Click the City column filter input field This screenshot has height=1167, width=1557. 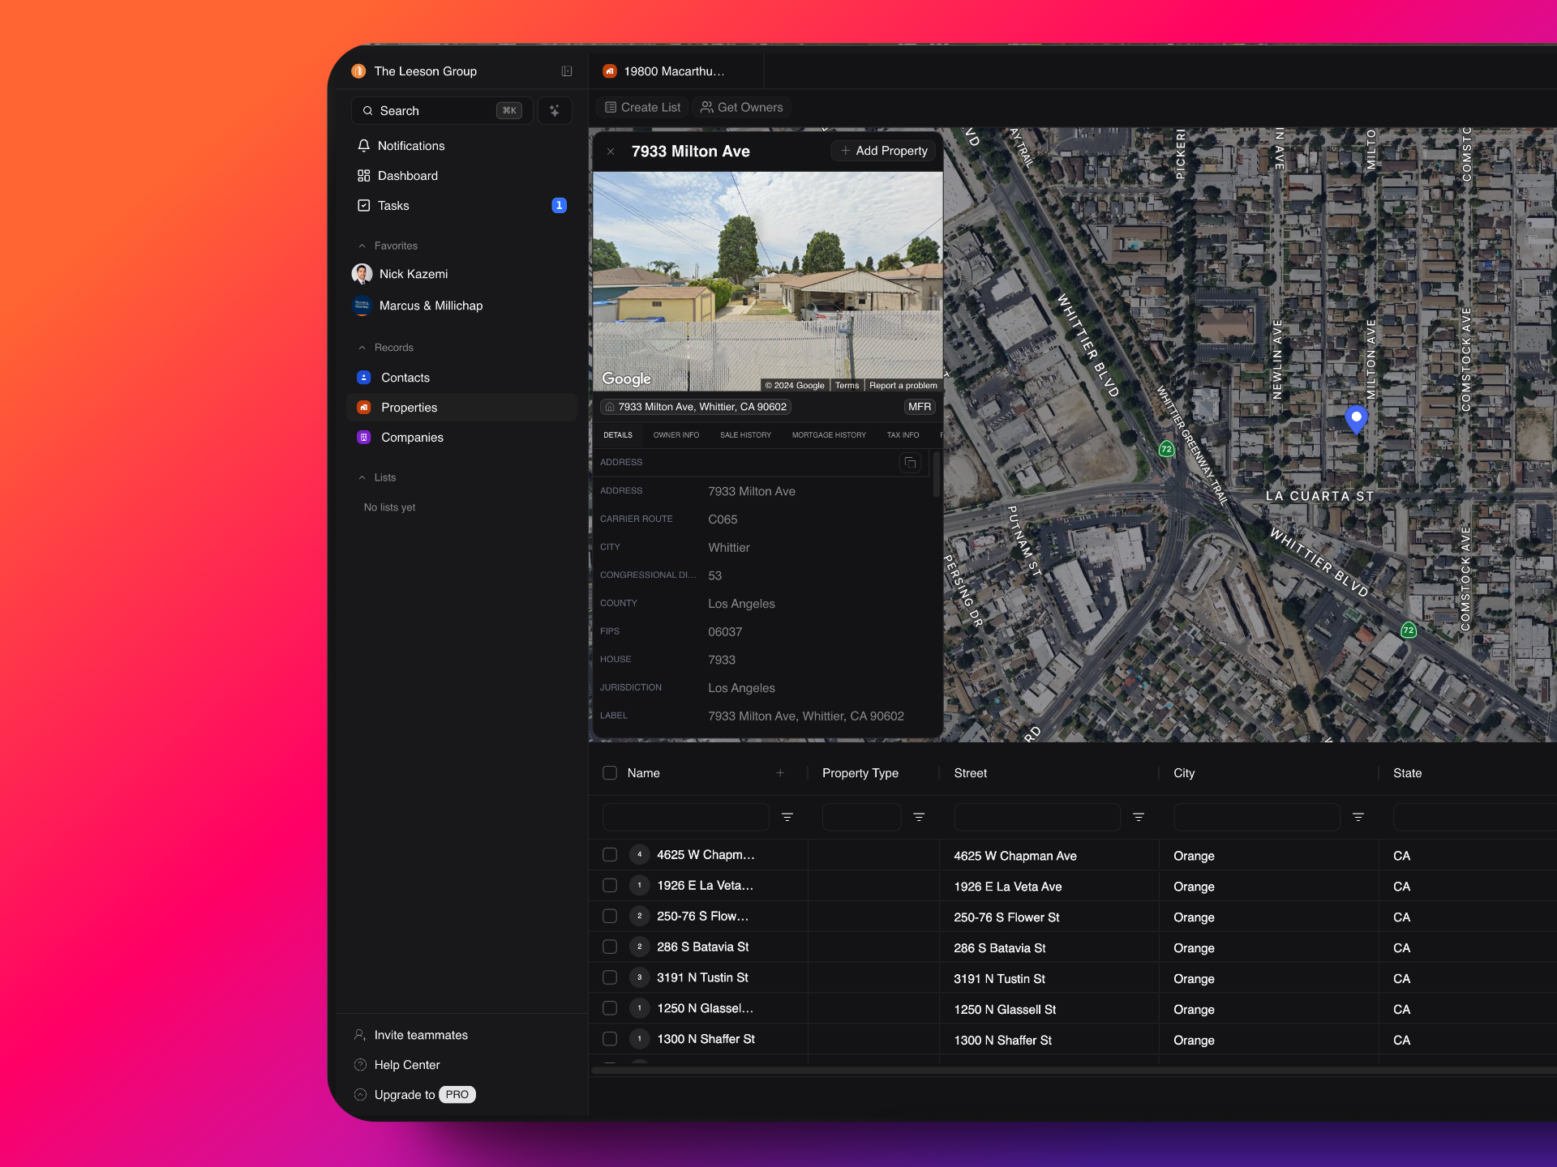1255,817
